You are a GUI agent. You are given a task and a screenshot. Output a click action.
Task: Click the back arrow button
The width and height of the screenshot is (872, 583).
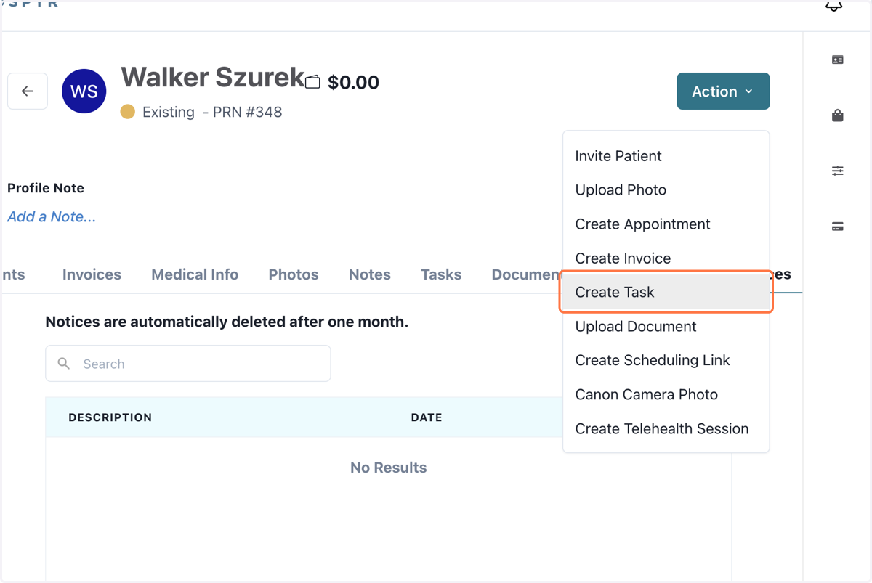pyautogui.click(x=28, y=91)
